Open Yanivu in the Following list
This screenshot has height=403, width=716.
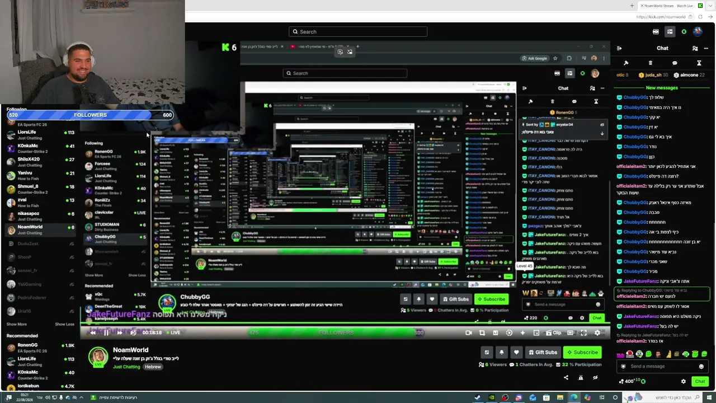(40, 176)
